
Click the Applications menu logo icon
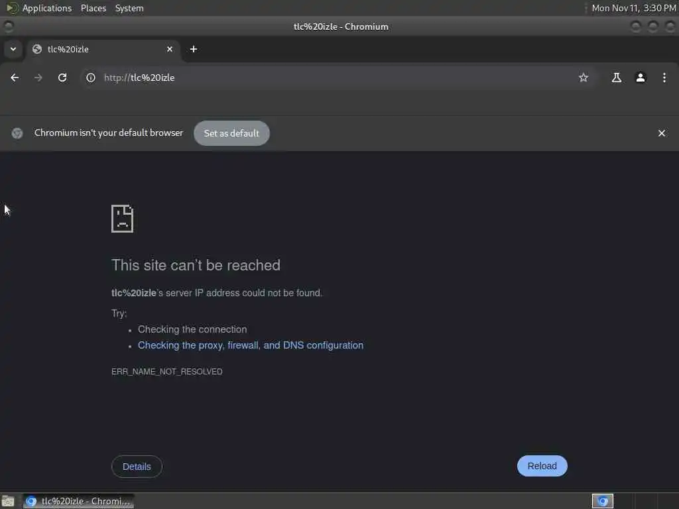click(x=12, y=8)
